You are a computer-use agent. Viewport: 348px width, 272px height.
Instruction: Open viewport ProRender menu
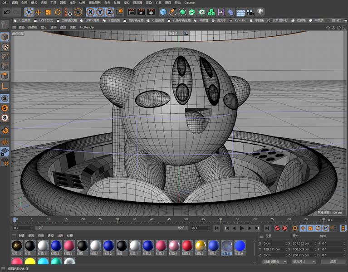(x=87, y=27)
